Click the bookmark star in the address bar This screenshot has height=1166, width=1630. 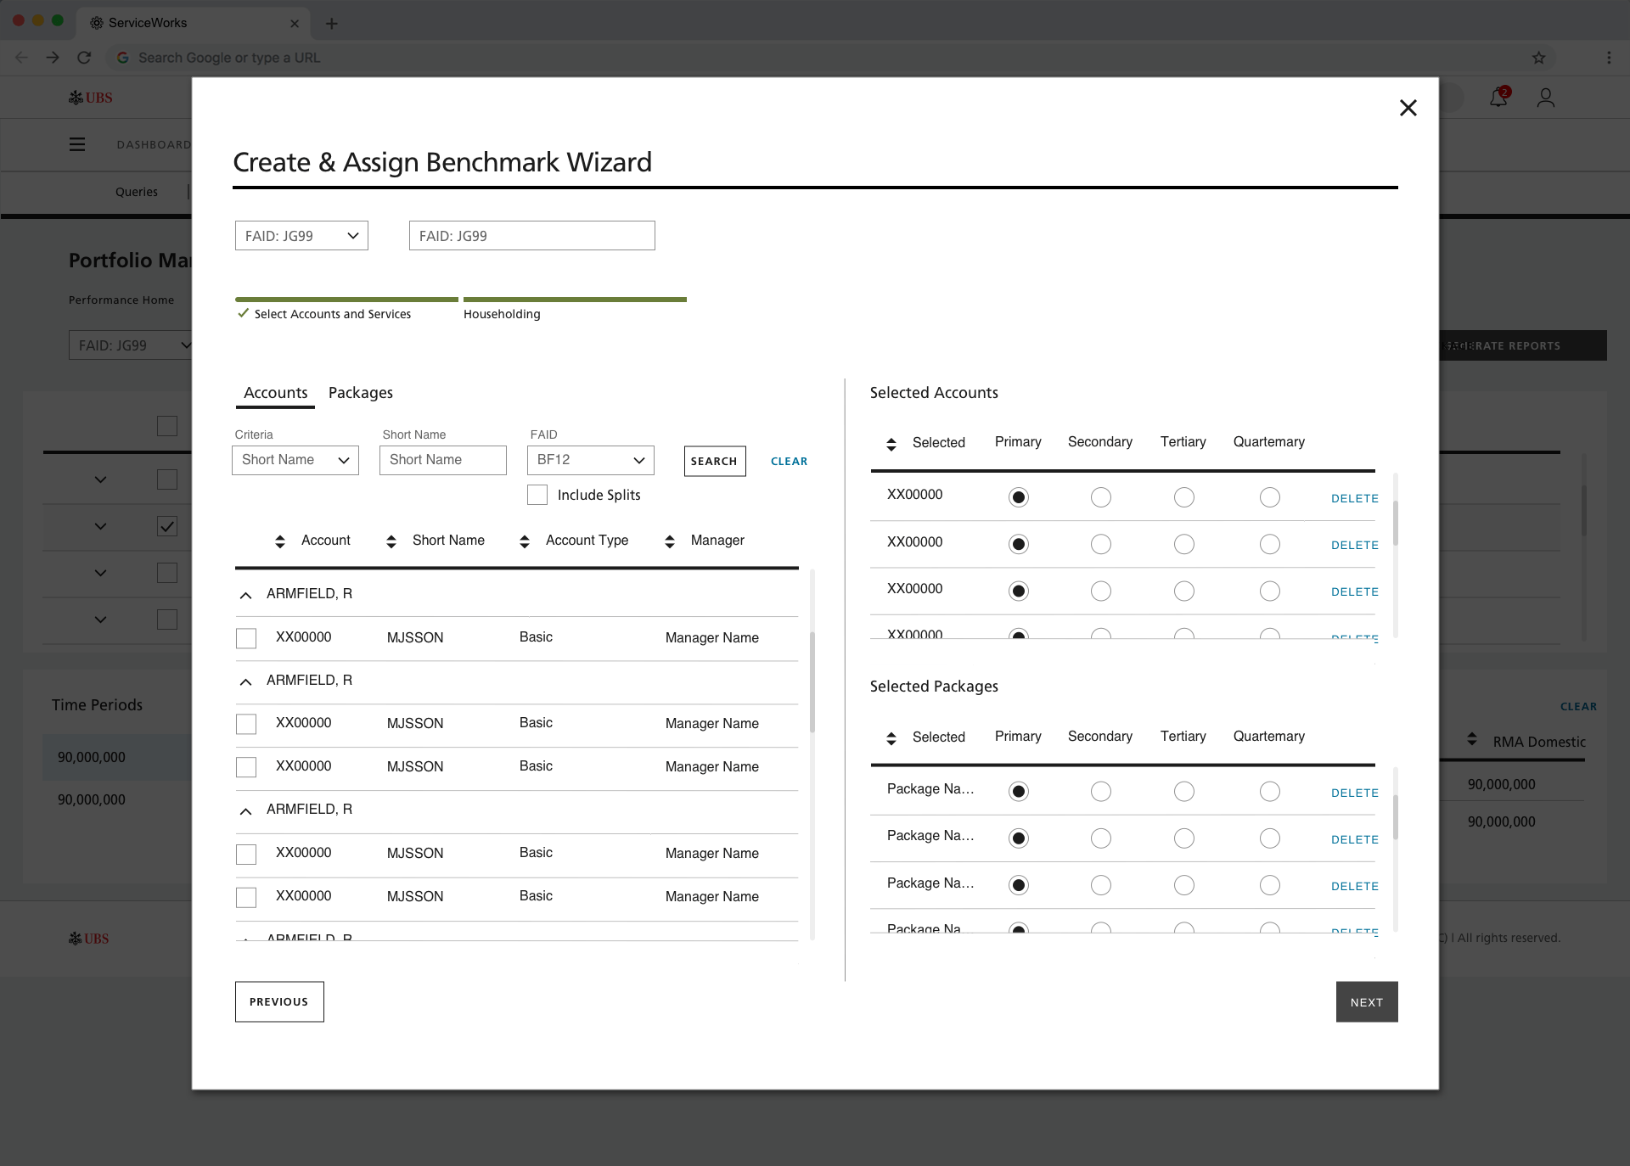tap(1538, 58)
